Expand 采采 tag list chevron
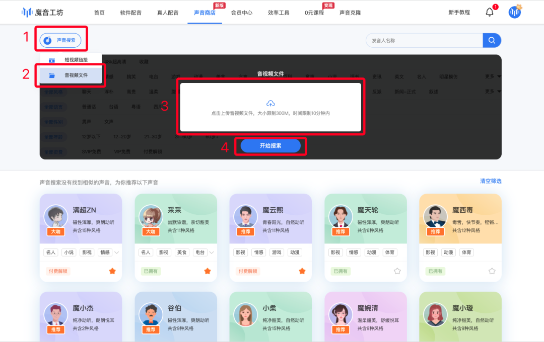544x342 pixels. [212, 252]
